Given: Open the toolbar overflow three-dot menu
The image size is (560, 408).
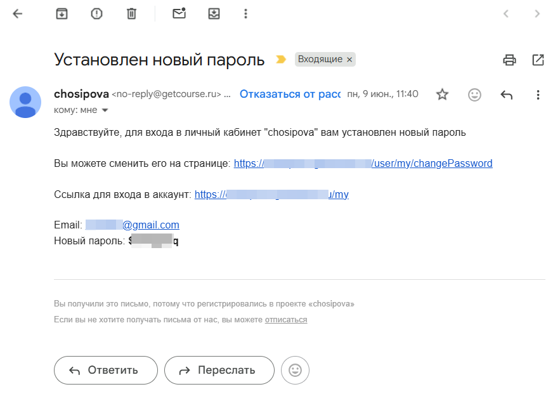Looking at the screenshot, I should click(245, 13).
